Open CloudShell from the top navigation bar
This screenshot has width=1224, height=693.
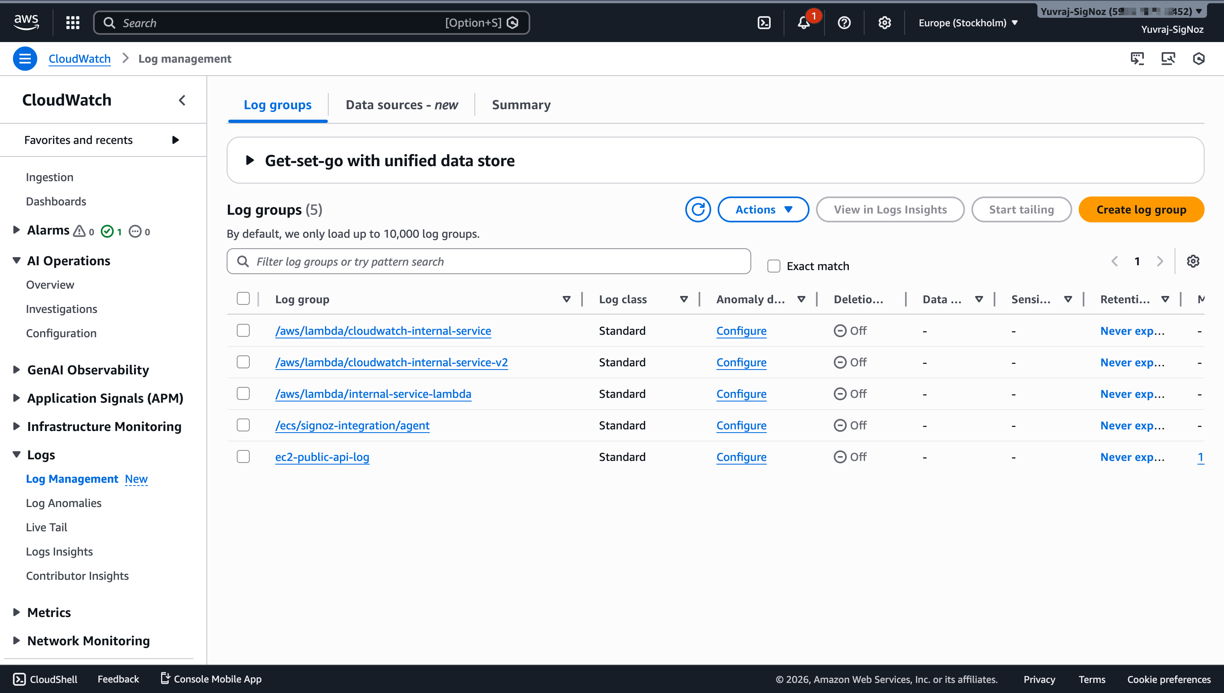click(x=765, y=22)
